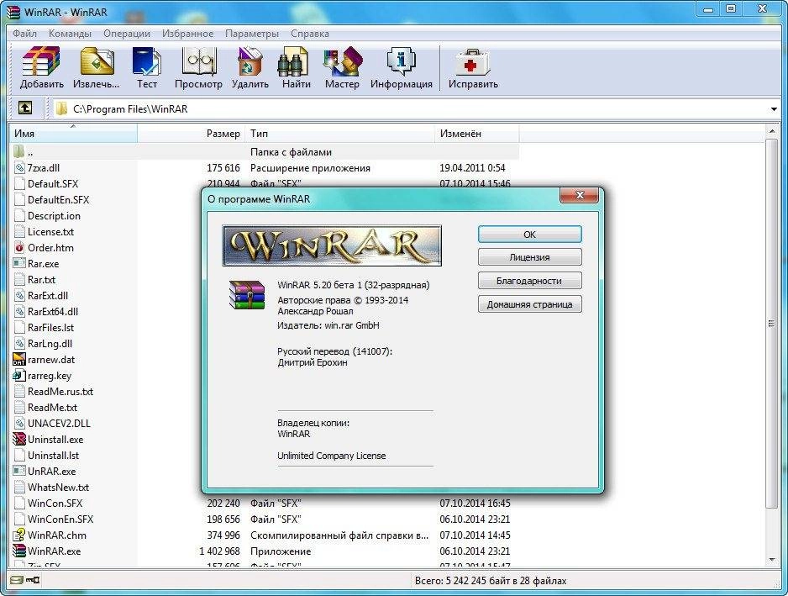Image resolution: width=788 pixels, height=596 pixels.
Task: Select the Default.SFX file
Action: coord(53,184)
